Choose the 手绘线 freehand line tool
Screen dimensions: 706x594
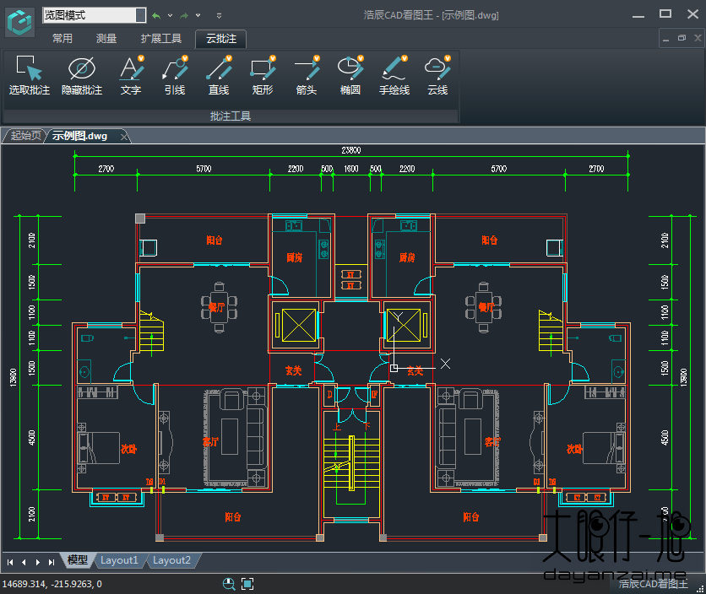click(394, 75)
